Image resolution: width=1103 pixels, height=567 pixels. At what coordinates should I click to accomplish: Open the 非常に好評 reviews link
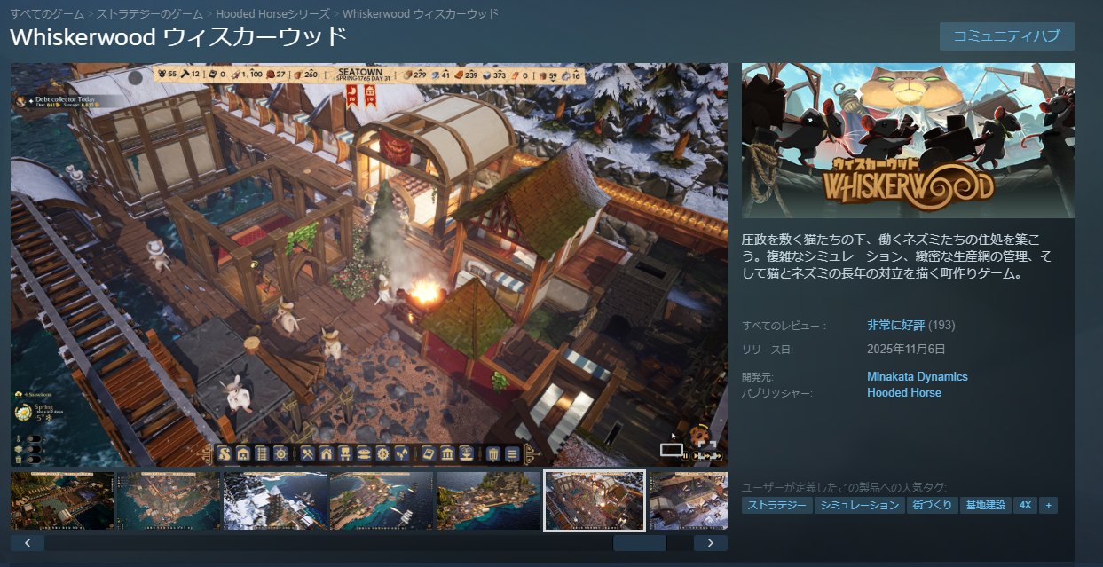tap(894, 325)
